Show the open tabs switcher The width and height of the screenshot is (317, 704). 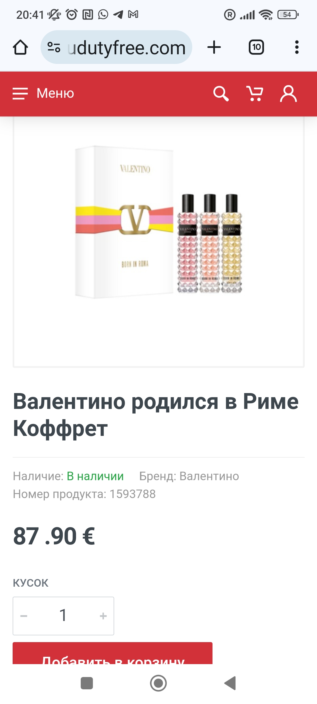point(256,47)
